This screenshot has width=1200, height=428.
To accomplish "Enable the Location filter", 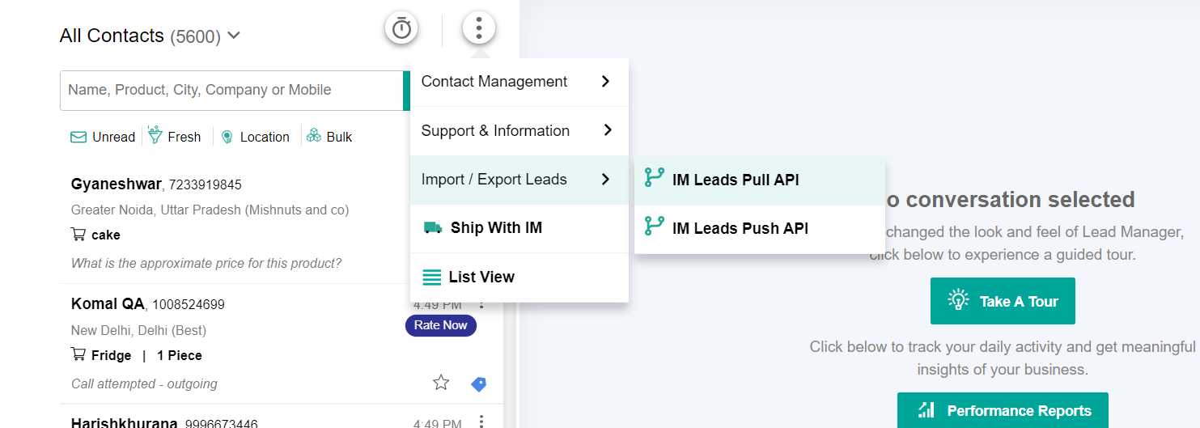I will pyautogui.click(x=256, y=137).
